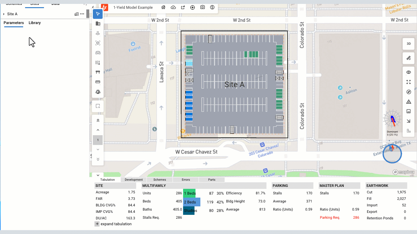Open the Site A three-dots menu
This screenshot has height=234, width=417.
click(82, 14)
